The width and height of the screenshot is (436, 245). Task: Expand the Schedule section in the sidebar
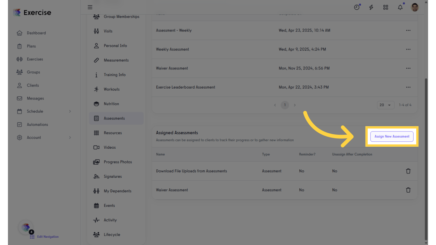point(70,111)
